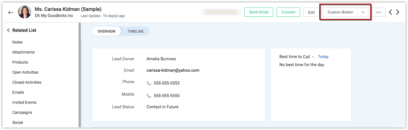Click the Today link
The image size is (408, 130).
(x=323, y=57)
